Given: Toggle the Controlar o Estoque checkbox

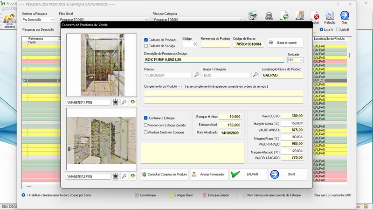Looking at the screenshot, I should point(146,118).
